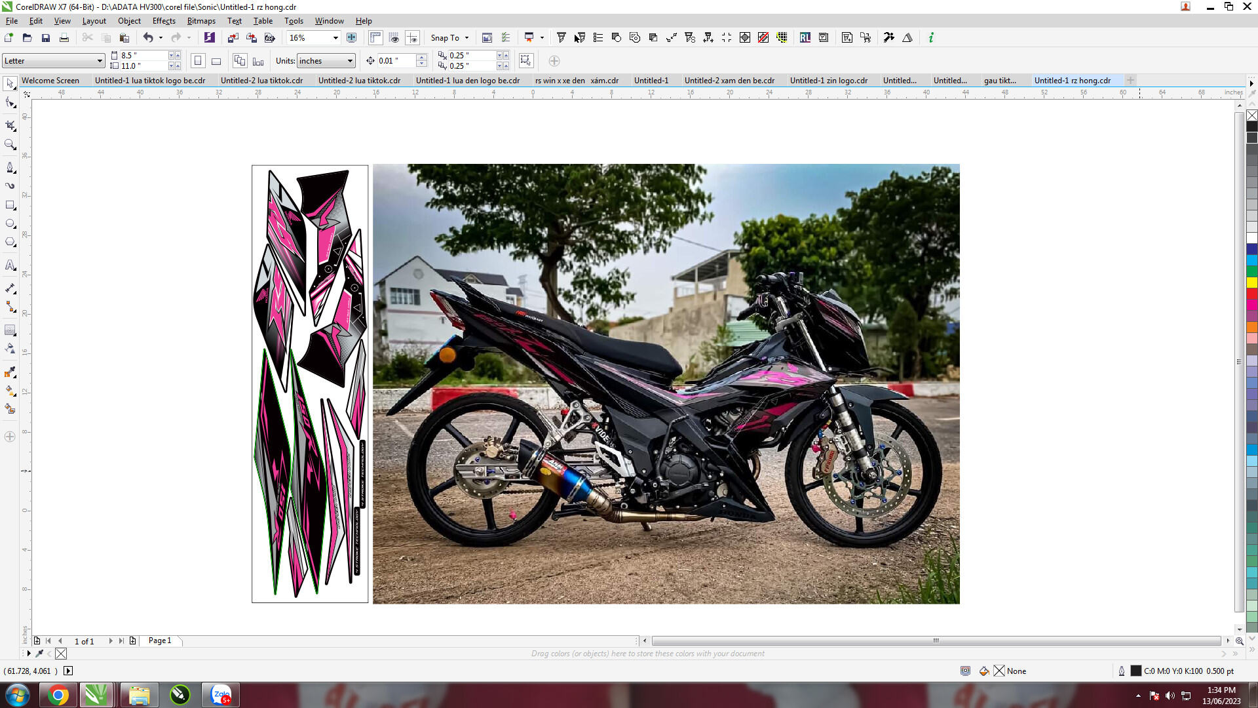1258x708 pixels.
Task: Open the Units inches dropdown
Action: pyautogui.click(x=350, y=61)
